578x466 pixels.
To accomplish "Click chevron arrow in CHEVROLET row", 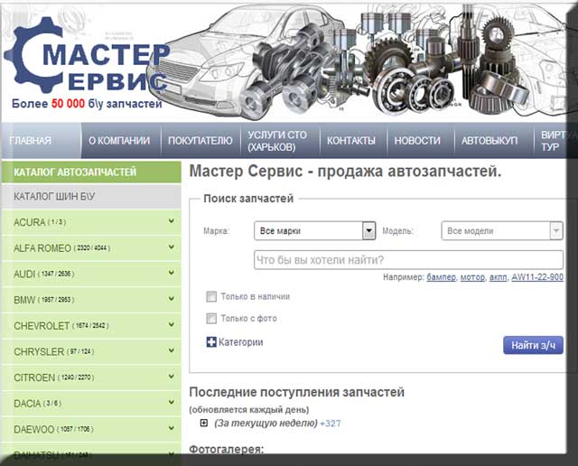I will (x=171, y=325).
